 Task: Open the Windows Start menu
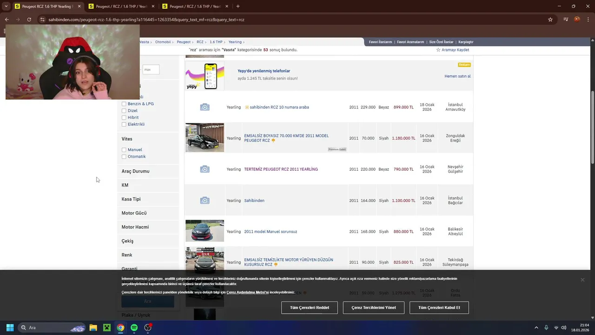click(x=10, y=328)
